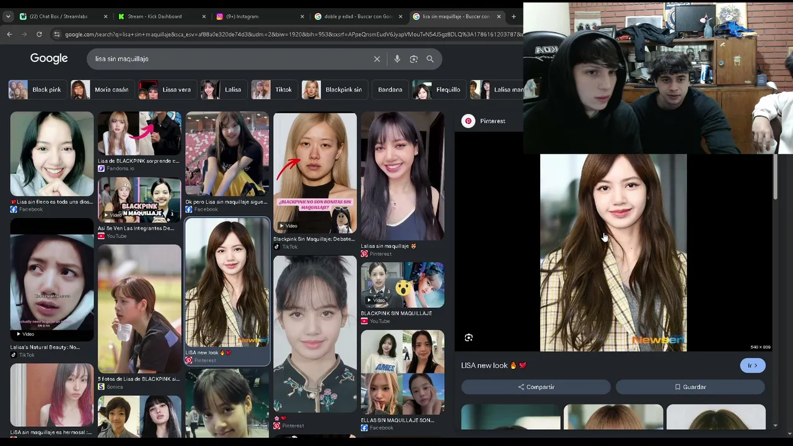Screen dimensions: 793x446
Task: Select the LISA new look result thumbnail
Action: (x=227, y=283)
